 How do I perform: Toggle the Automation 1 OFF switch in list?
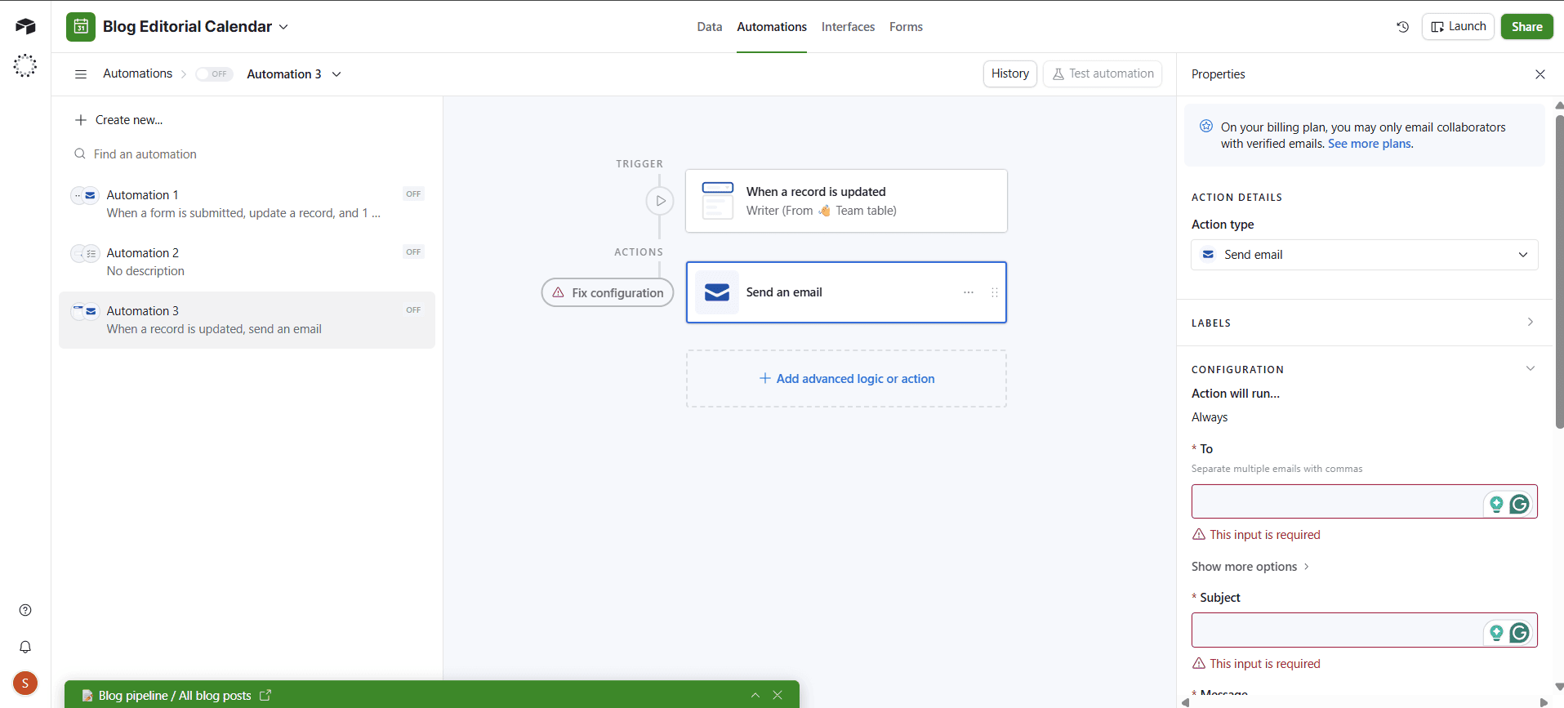413,194
